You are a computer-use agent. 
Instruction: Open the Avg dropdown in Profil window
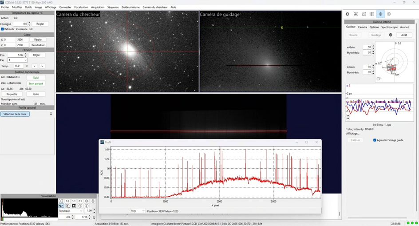pos(138,211)
